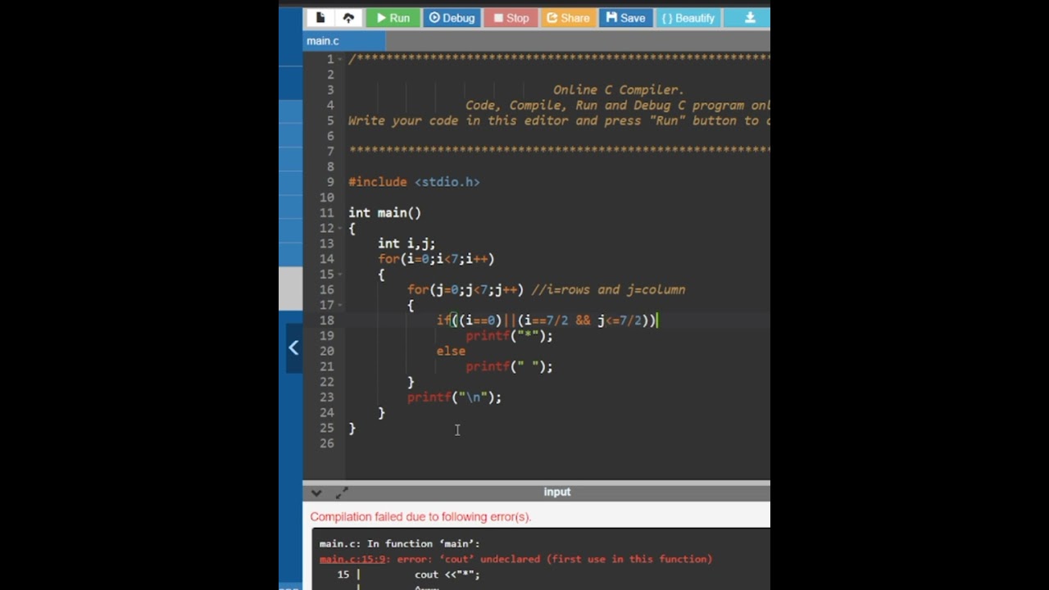1049x590 pixels.
Task: Save the project with the Save button
Action: pos(625,18)
